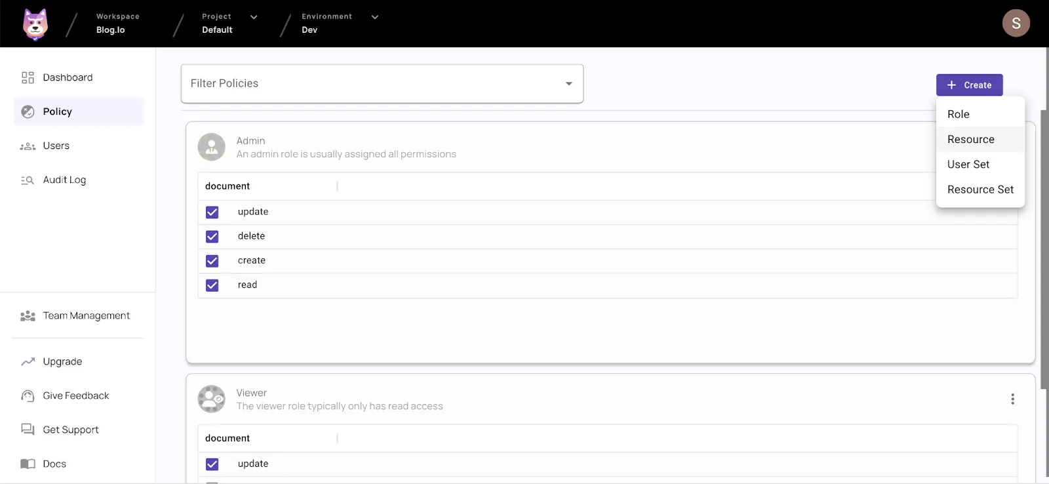Open the Docs book icon
Viewport: 1049px width, 484px height.
coord(28,464)
